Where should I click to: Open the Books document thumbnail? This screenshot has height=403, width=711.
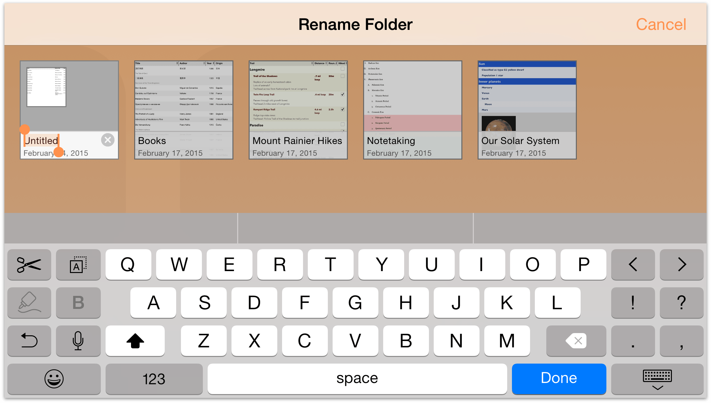(x=184, y=110)
